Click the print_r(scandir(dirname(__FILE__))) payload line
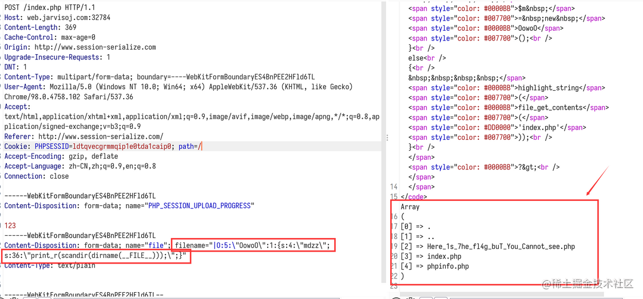The width and height of the screenshot is (643, 299). (96, 256)
